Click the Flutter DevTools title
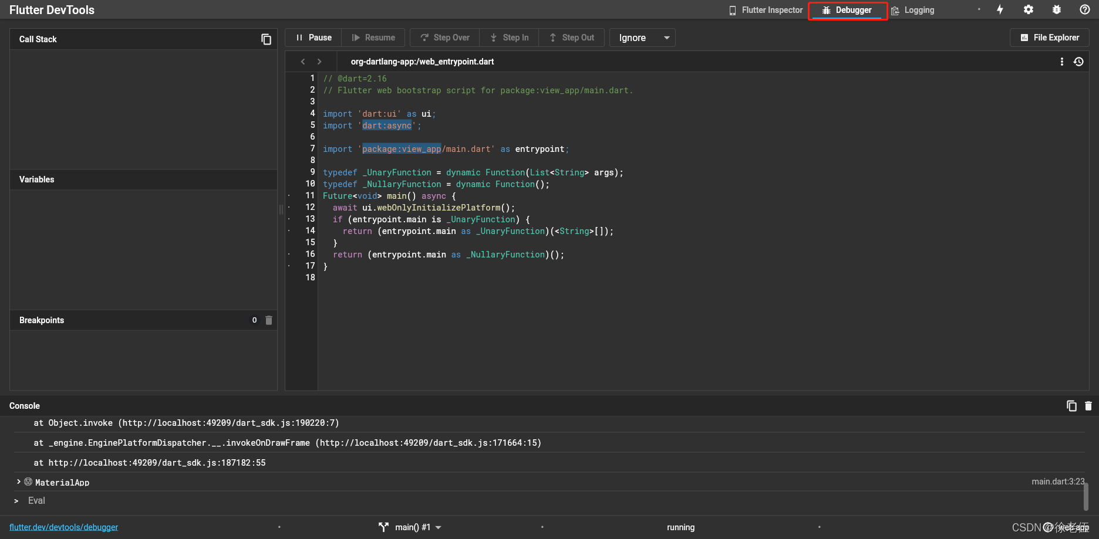This screenshot has height=539, width=1099. [52, 10]
